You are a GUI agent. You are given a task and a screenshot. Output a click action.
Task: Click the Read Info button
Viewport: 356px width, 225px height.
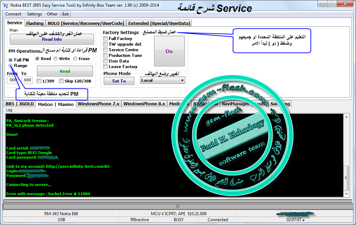pyautogui.click(x=52, y=39)
